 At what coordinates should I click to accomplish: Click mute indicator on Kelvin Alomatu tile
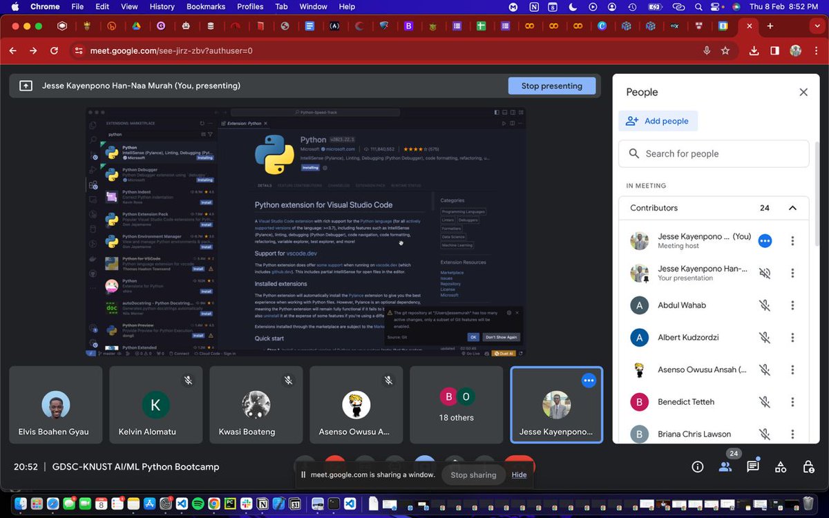click(188, 380)
